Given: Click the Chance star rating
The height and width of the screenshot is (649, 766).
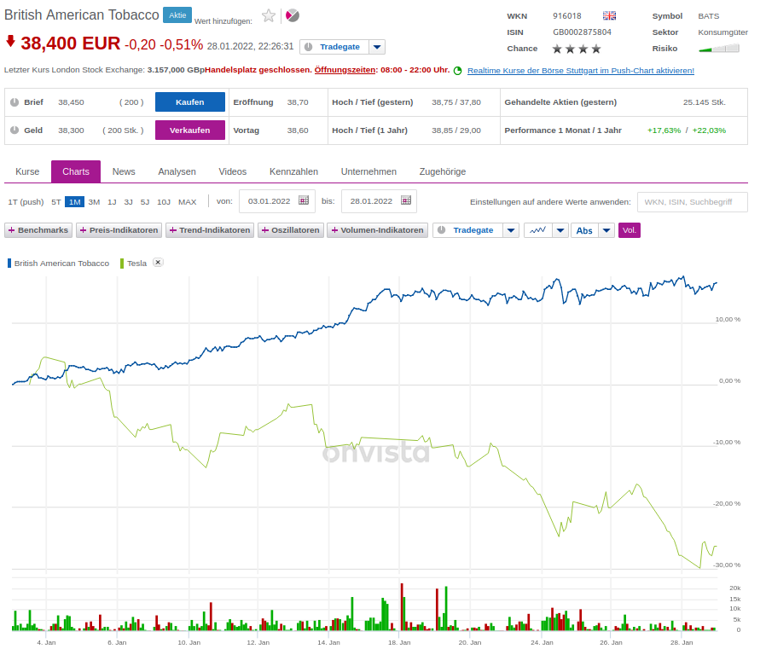Looking at the screenshot, I should (x=577, y=49).
